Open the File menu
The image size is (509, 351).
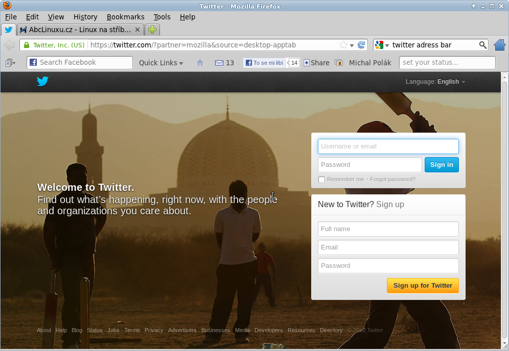tap(11, 17)
